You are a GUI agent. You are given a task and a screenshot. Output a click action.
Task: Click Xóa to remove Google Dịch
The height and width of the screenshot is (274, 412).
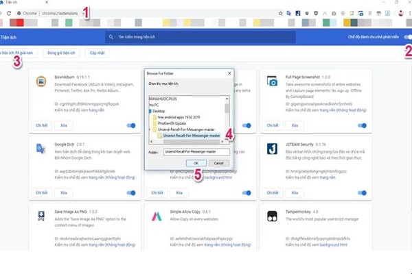[64, 193]
